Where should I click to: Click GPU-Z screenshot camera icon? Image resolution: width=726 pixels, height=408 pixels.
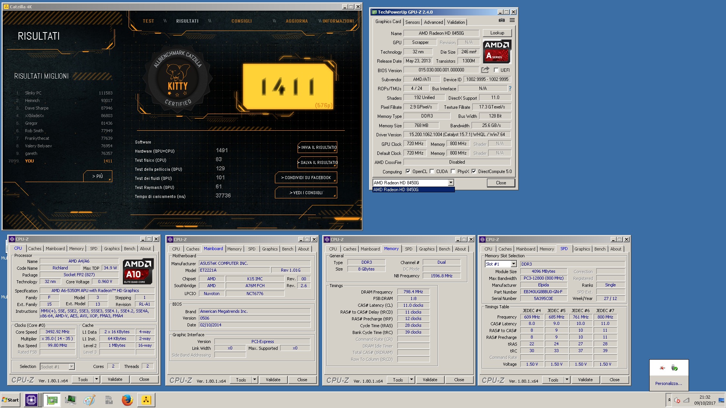coord(501,20)
